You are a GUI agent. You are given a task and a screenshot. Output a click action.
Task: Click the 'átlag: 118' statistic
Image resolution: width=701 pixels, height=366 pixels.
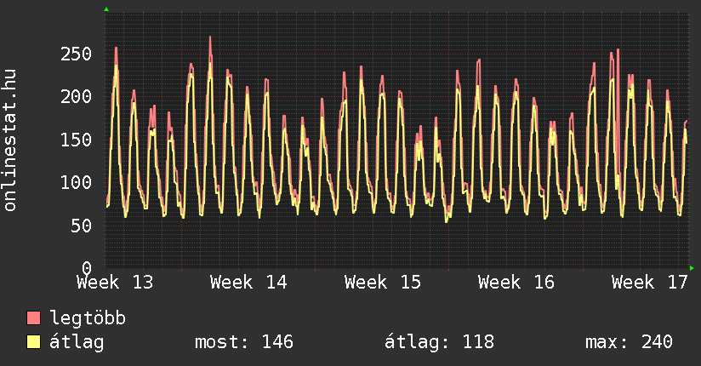(440, 342)
